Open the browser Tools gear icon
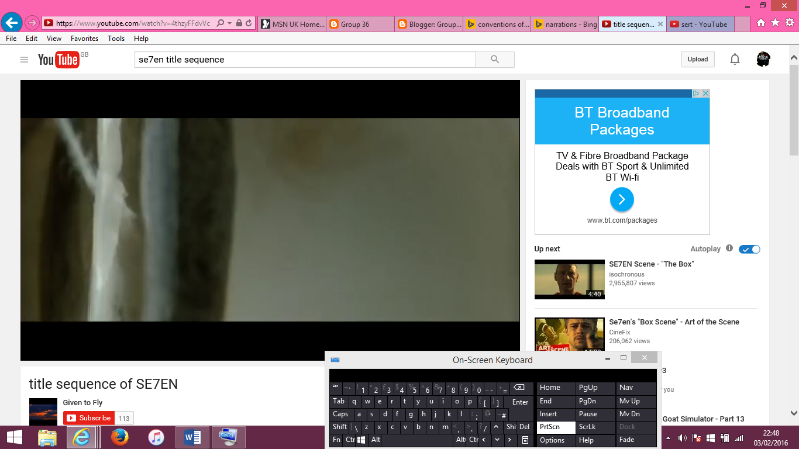The image size is (799, 449). pos(790,23)
